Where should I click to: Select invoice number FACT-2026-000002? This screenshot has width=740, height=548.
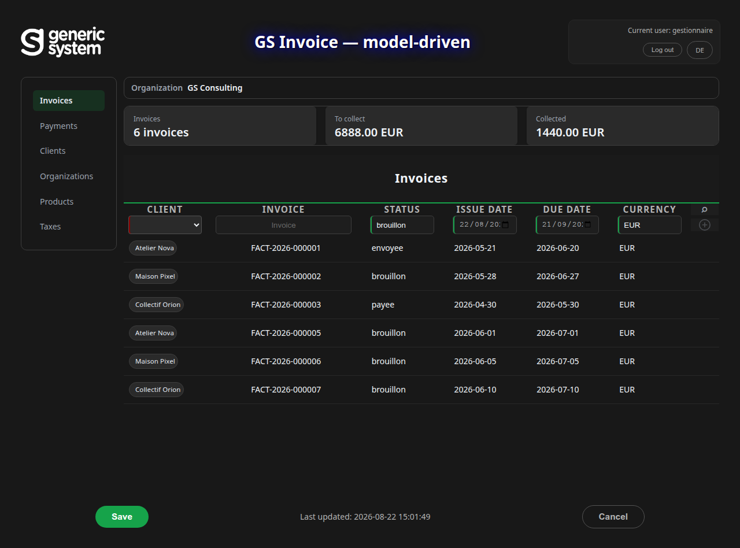coord(286,276)
